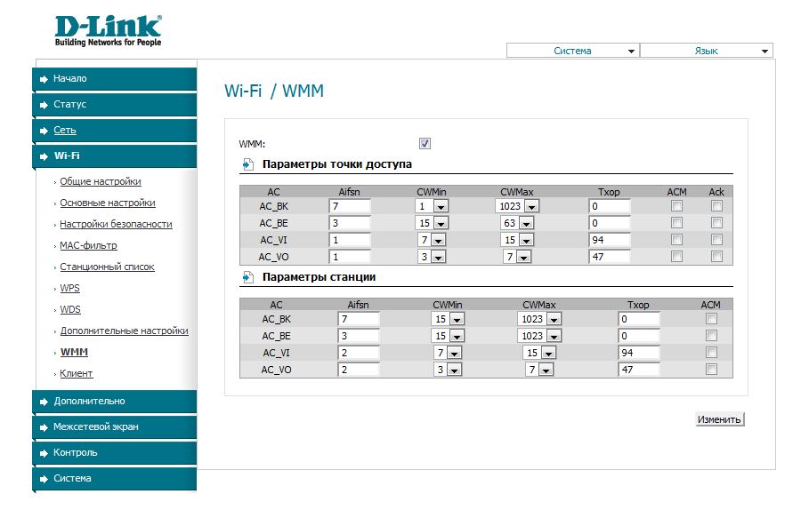Enable ACM for station AC_VO
This screenshot has height=510, width=809.
coord(711,370)
